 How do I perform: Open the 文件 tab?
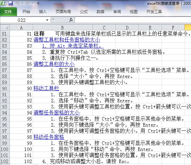click(8, 12)
